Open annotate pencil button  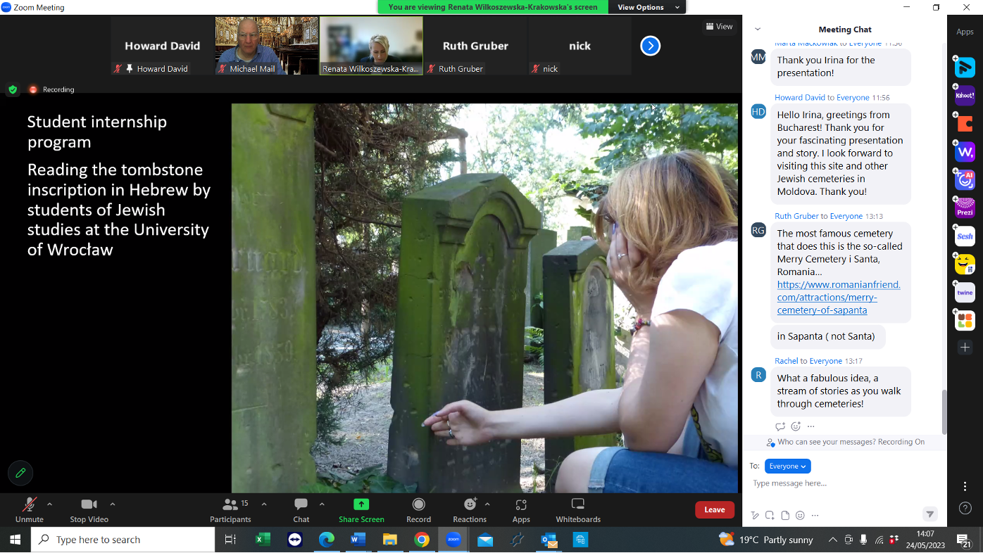(20, 473)
